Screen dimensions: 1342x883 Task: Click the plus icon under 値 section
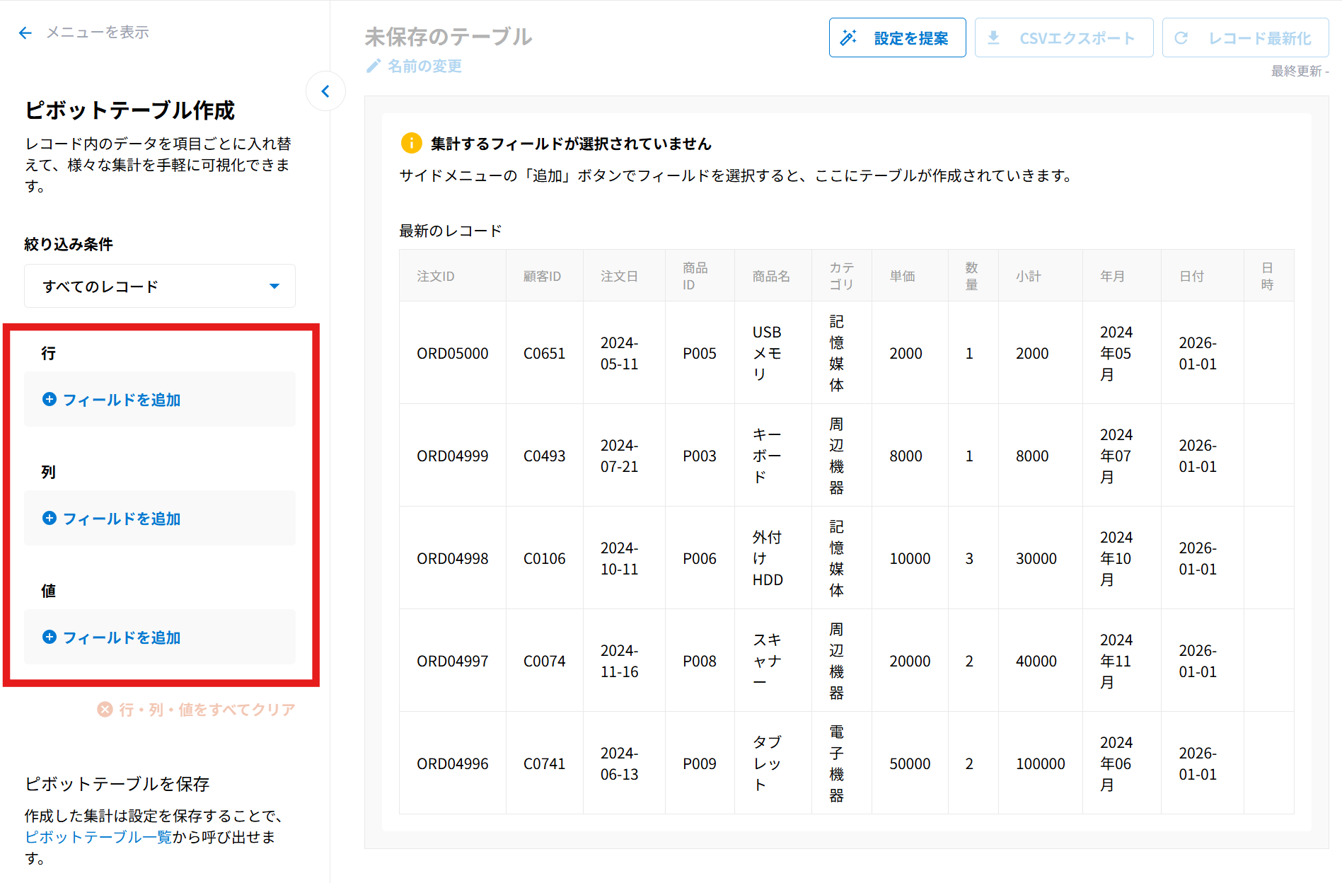click(x=50, y=637)
